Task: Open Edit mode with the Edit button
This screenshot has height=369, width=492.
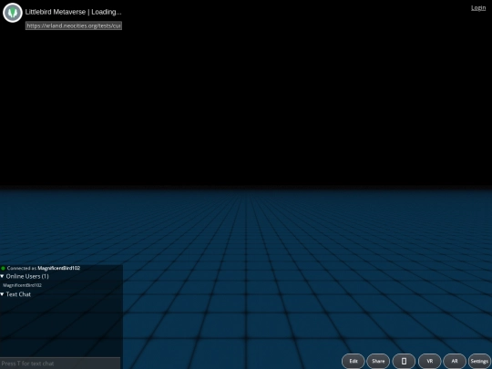Action: (354, 361)
